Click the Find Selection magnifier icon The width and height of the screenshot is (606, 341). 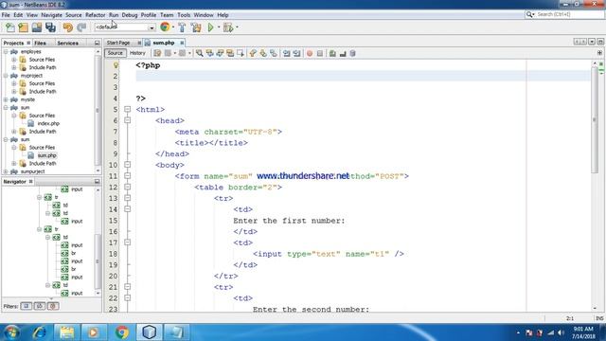pyautogui.click(x=200, y=53)
